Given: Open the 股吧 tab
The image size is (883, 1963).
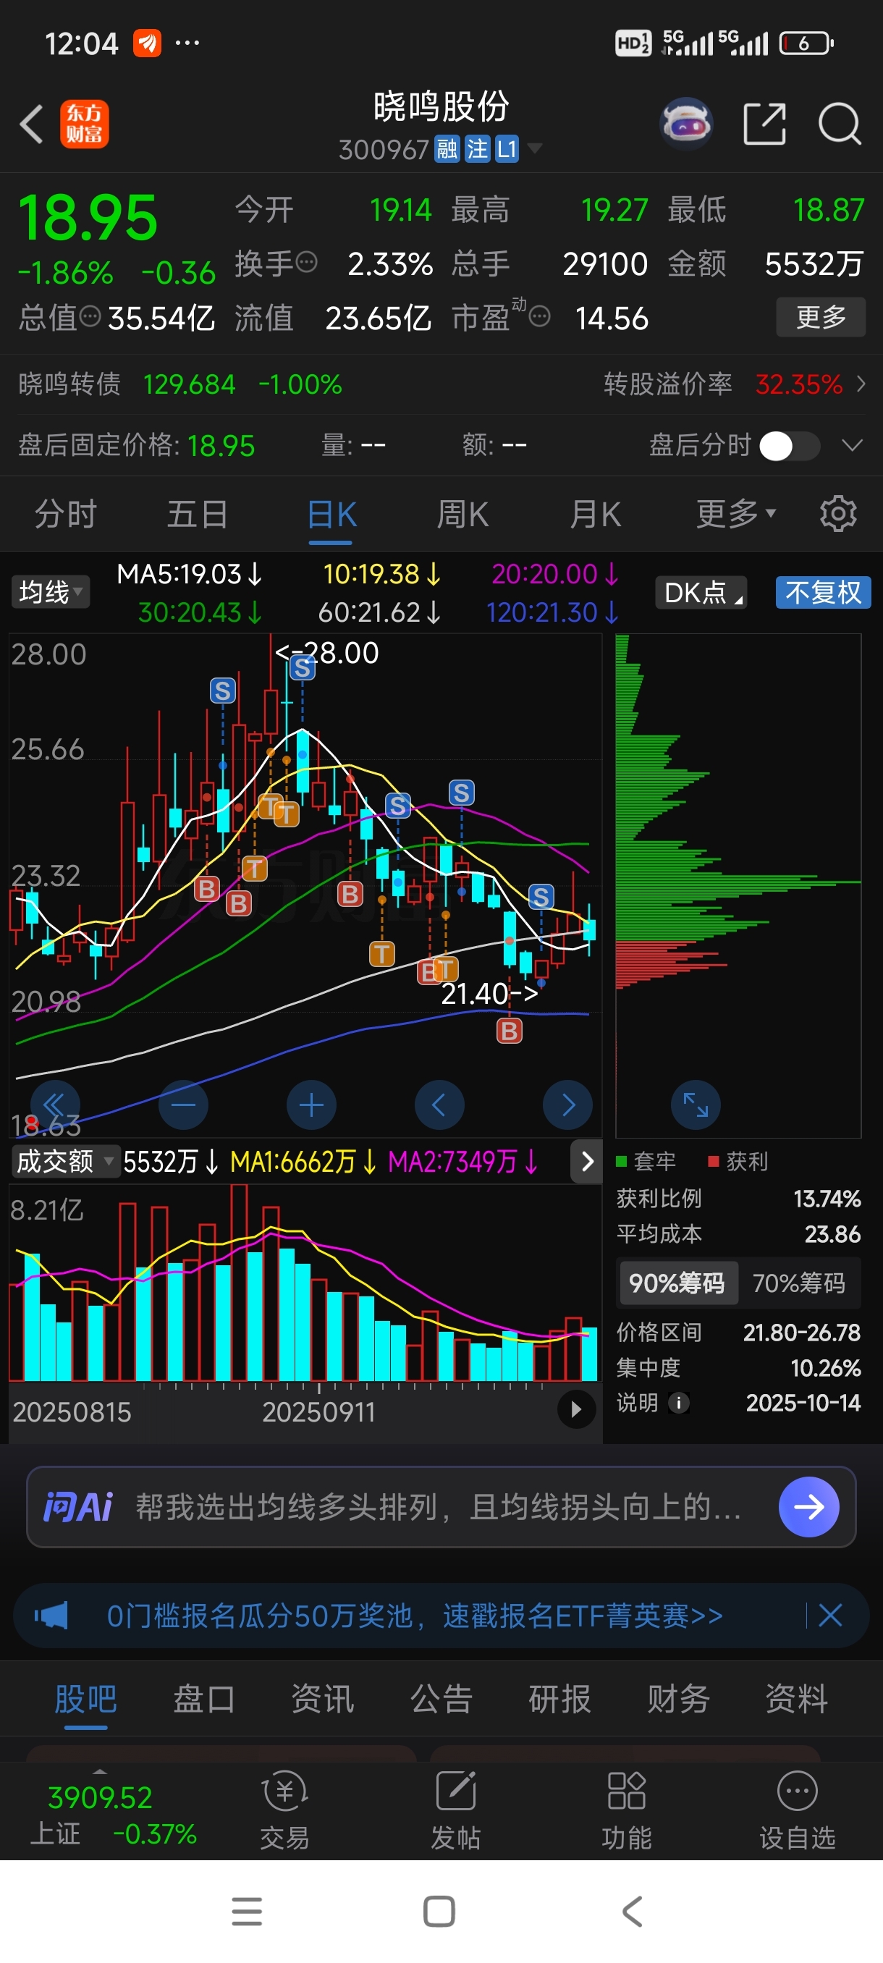Looking at the screenshot, I should coord(85,1699).
